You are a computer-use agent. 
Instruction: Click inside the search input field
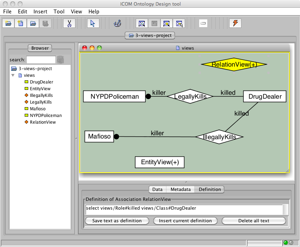click(41, 60)
